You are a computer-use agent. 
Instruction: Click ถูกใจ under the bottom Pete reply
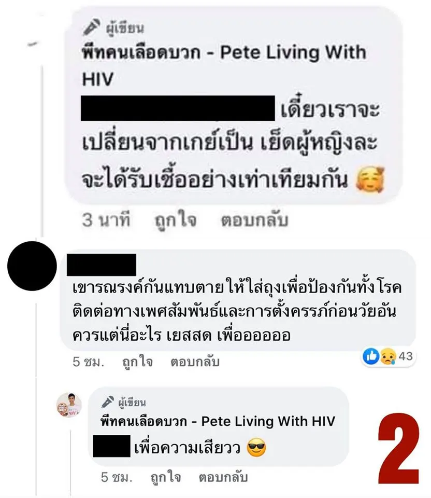point(166,477)
